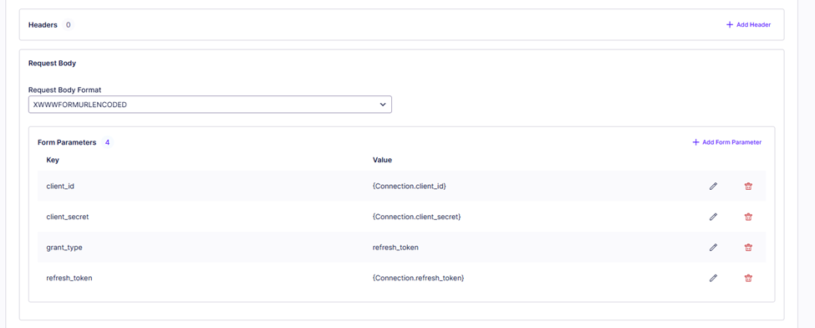Edit the refresh_token form parameter

pos(713,278)
